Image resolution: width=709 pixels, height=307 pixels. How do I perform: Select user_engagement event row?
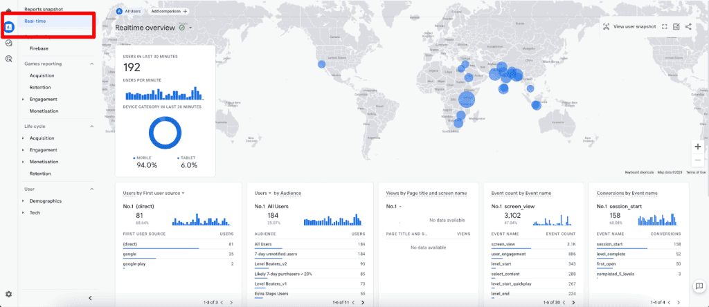click(x=533, y=255)
